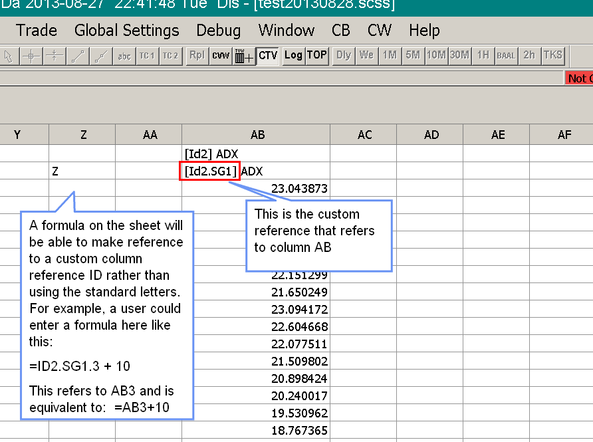Click the cell with value 23.043873
The image size is (593, 442).
[256, 188]
